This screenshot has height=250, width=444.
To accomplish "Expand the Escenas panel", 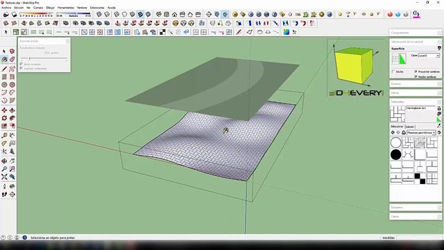I will 416,83.
